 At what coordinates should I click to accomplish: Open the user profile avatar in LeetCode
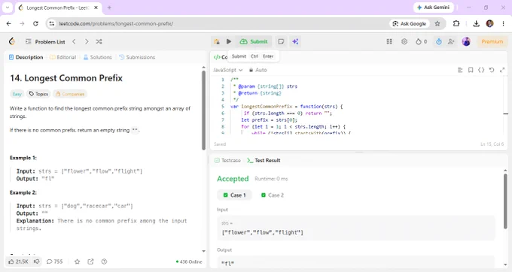pos(466,41)
